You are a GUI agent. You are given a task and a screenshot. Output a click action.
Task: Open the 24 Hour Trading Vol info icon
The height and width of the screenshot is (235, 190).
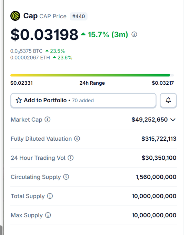(71, 158)
